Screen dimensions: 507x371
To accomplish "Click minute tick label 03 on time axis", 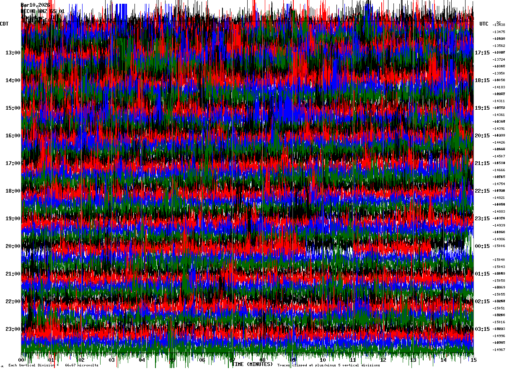I will click(x=112, y=360).
